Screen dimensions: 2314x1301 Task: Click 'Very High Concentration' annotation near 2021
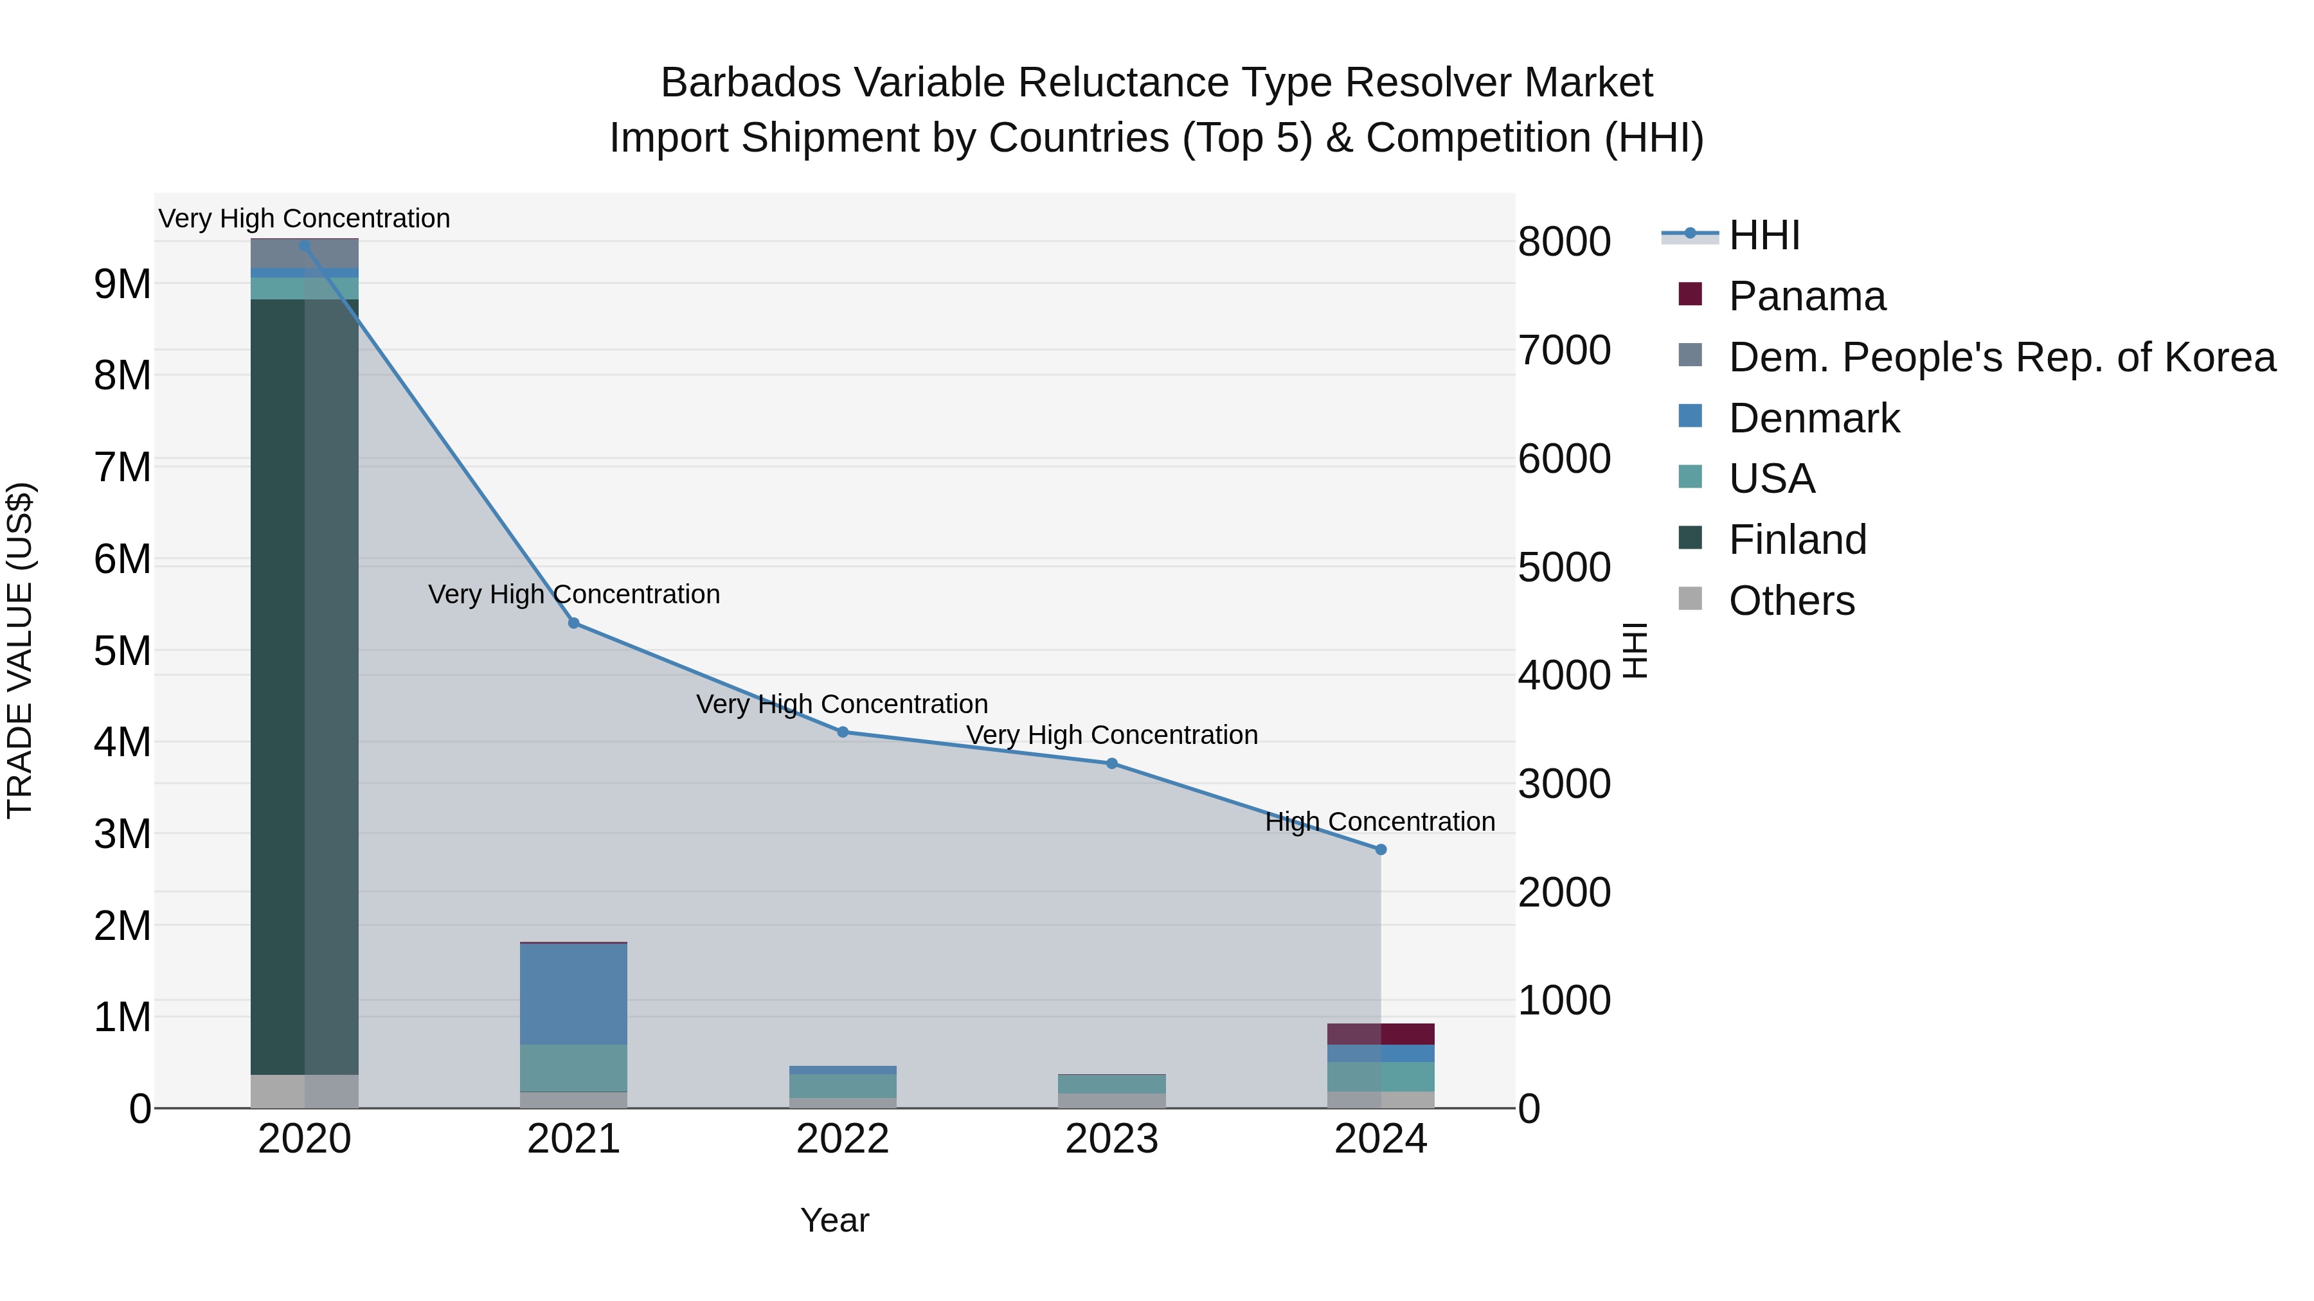(x=574, y=594)
